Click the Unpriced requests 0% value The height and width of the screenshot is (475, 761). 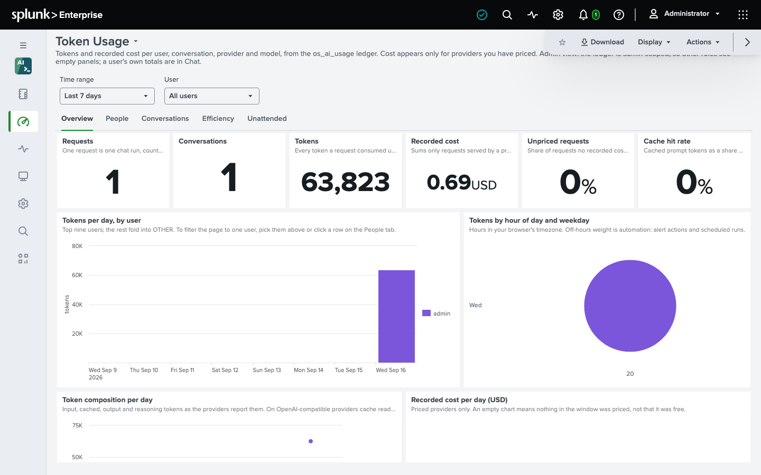(x=578, y=183)
